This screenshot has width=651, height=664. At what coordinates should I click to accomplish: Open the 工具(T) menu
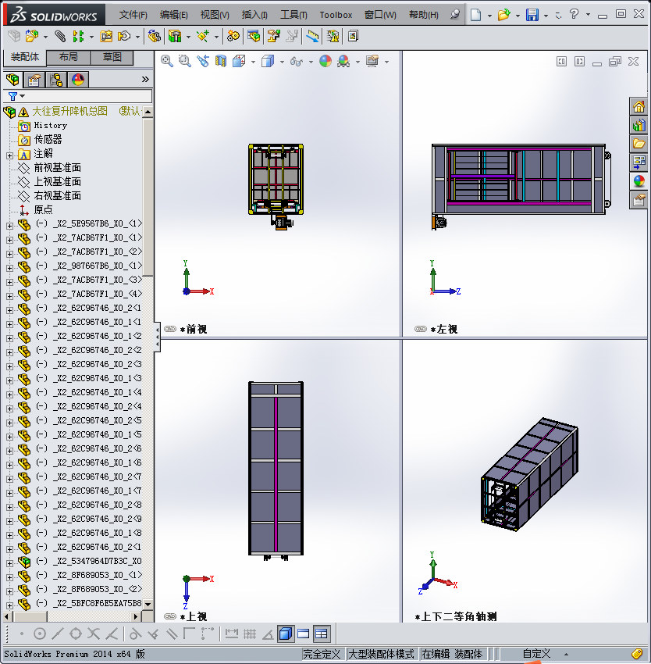tap(293, 15)
